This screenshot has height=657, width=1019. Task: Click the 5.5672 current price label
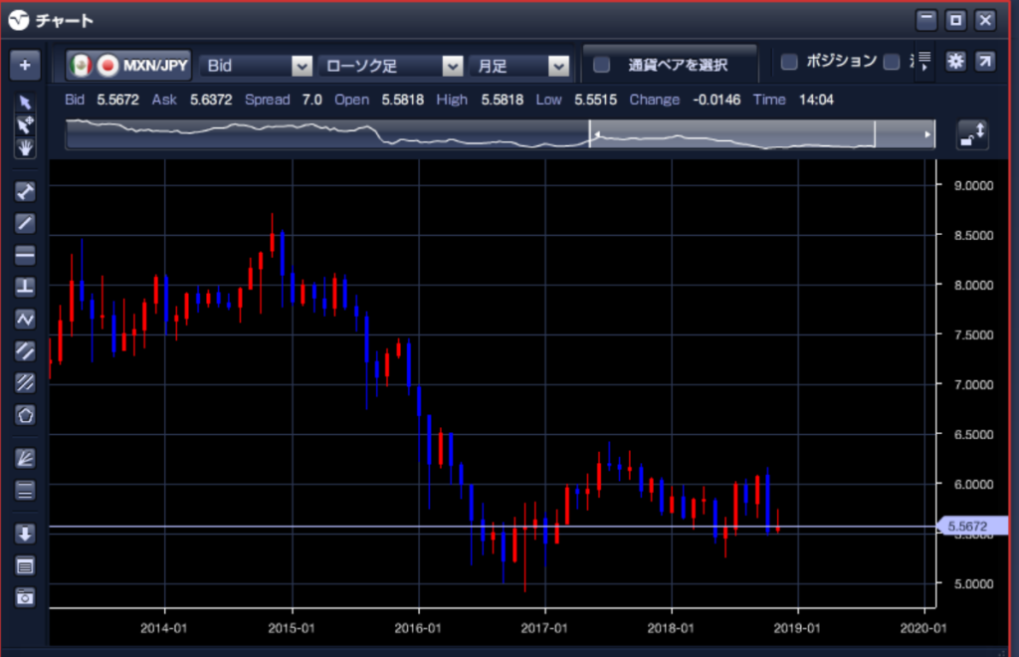[971, 527]
